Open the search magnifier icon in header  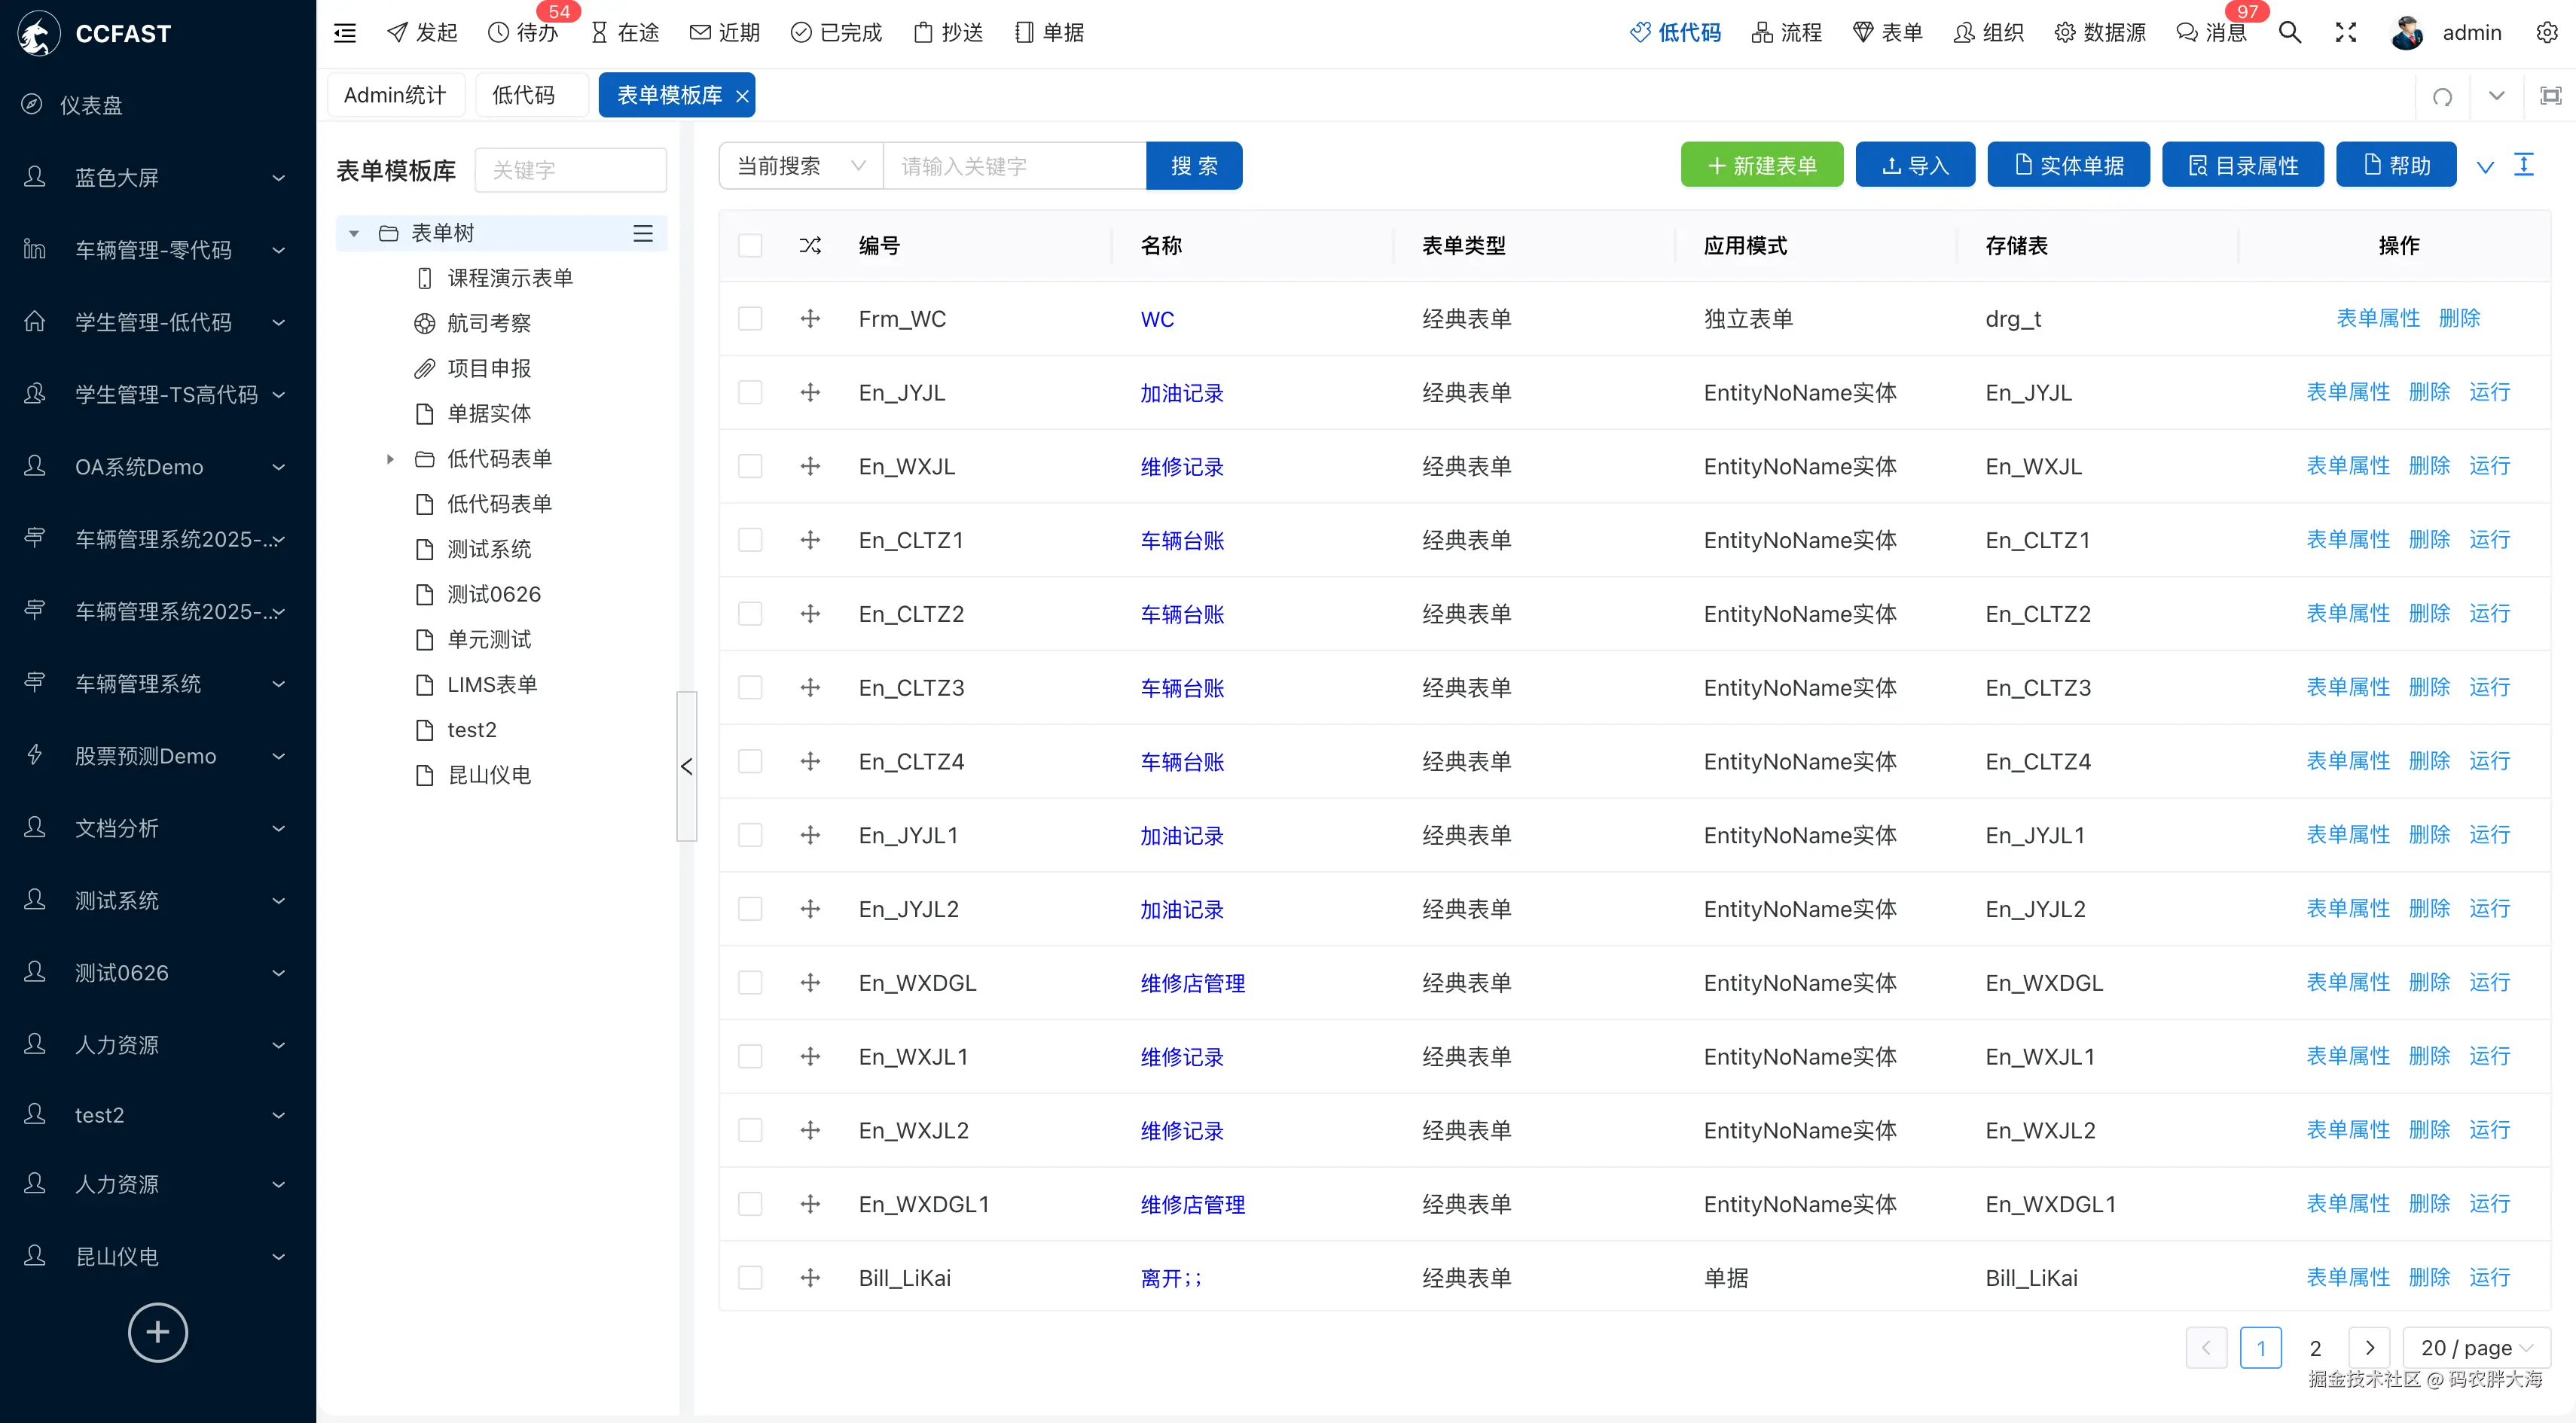coord(2289,33)
